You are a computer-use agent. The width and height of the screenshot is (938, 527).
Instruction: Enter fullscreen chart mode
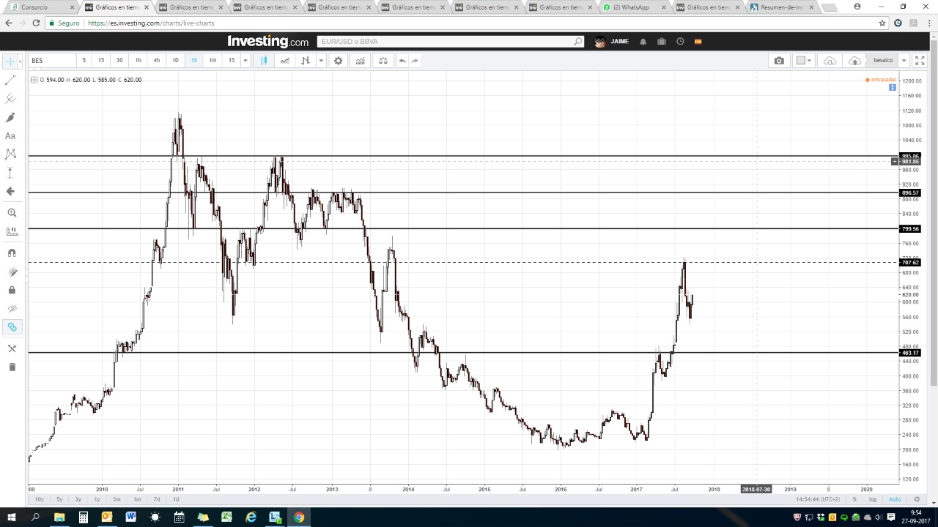[920, 61]
